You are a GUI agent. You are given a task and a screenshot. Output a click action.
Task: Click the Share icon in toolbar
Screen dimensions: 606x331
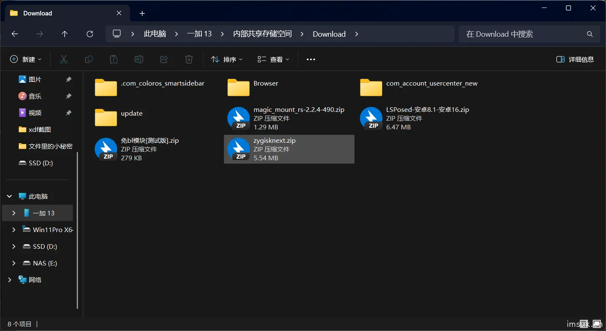164,59
